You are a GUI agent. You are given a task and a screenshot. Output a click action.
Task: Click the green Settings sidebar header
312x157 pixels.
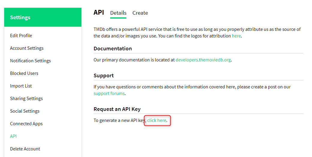43,17
